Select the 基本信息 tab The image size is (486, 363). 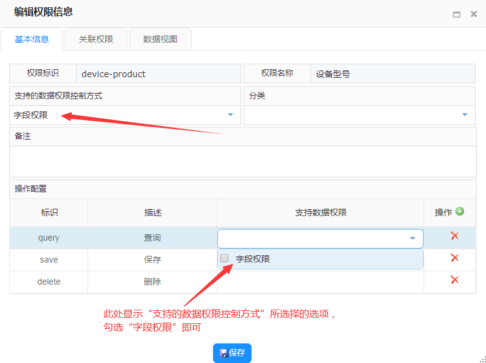coord(32,39)
